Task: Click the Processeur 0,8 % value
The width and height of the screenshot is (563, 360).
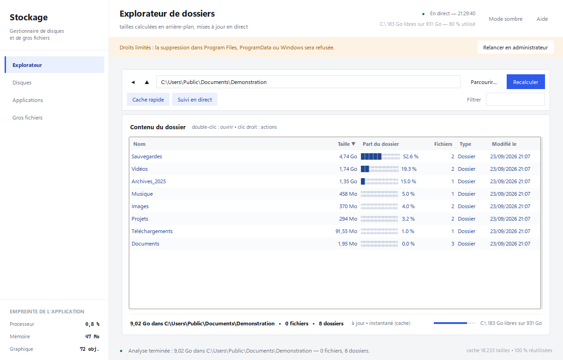Action: (92, 324)
